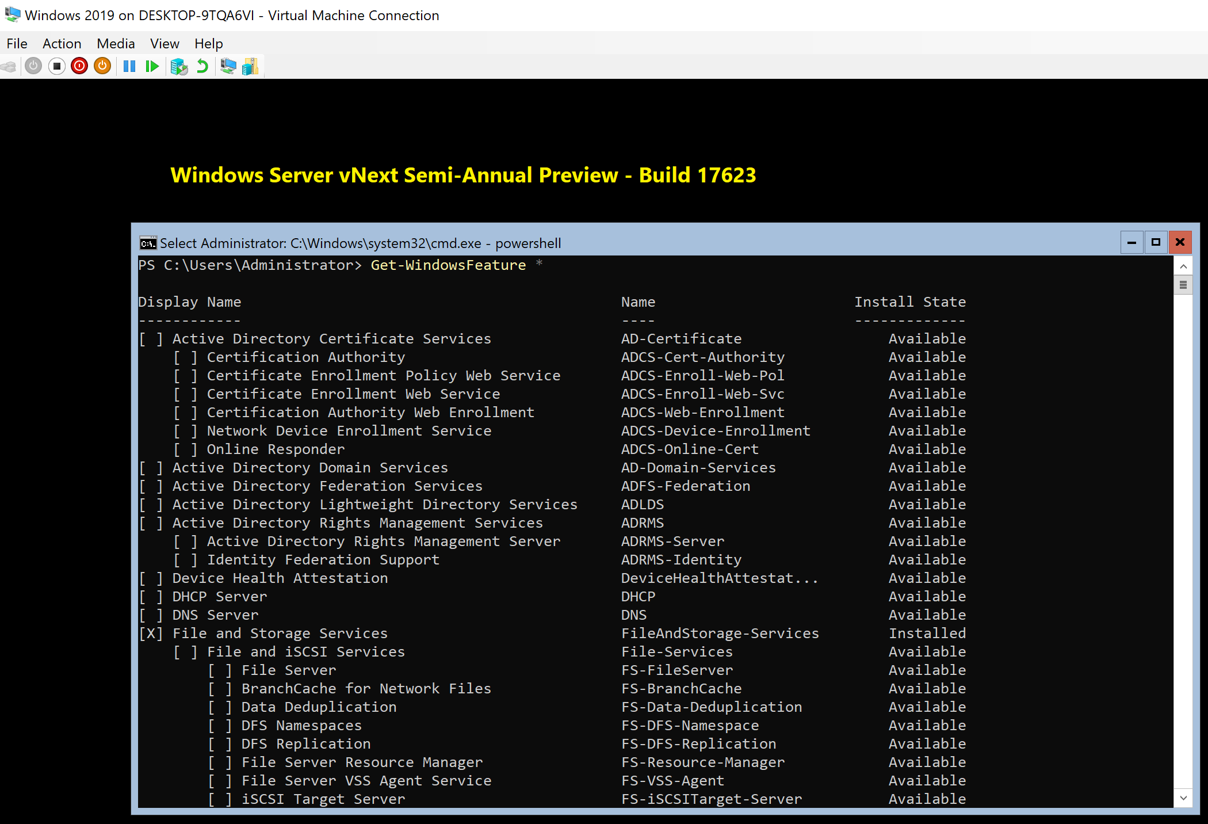The image size is (1208, 824).
Task: Click the Turn Off square stop icon
Action: tap(56, 67)
